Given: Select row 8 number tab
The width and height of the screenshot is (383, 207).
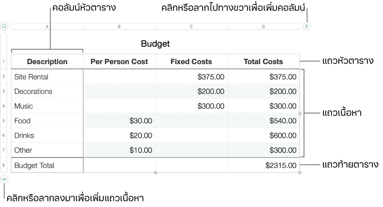Looking at the screenshot, I should [x=4, y=165].
